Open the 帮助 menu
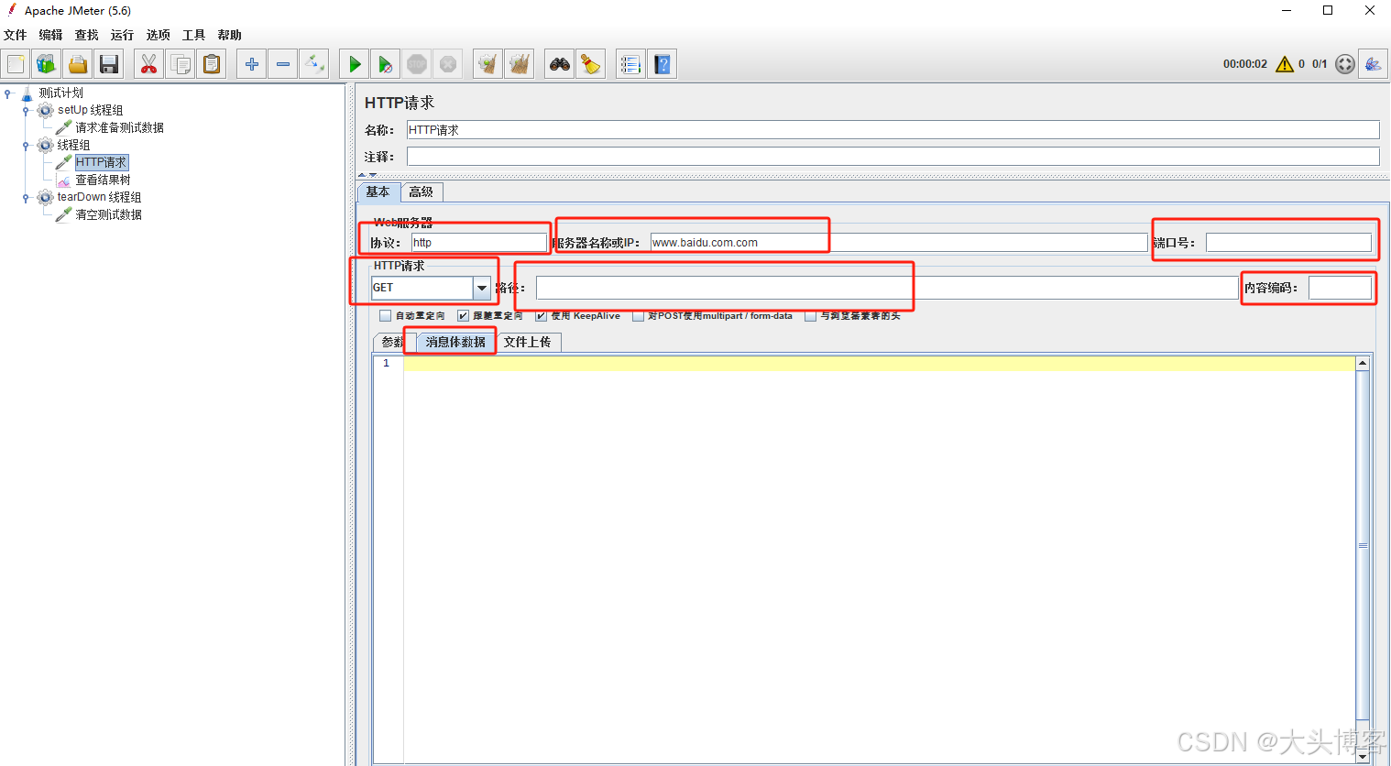Image resolution: width=1391 pixels, height=766 pixels. coord(230,35)
